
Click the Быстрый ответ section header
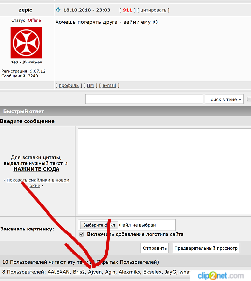click(126, 111)
